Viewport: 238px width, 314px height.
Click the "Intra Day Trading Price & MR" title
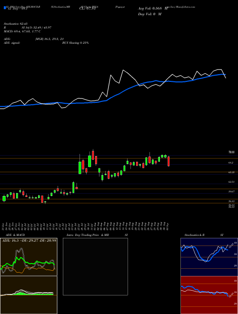88,235
